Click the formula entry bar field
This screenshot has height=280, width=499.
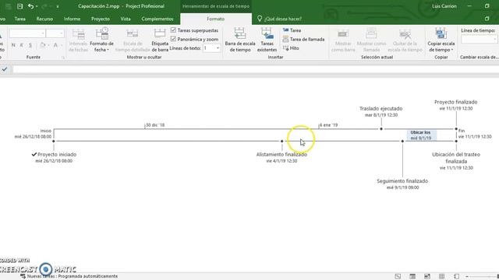[256, 69]
